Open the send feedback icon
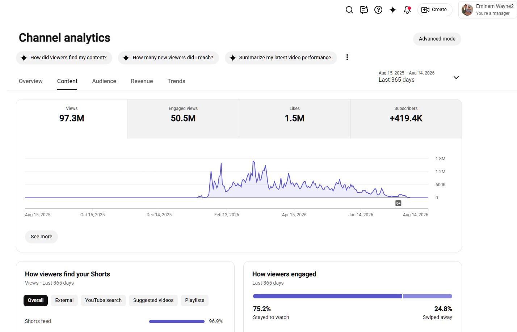Screen dimensions: 517x332 [364, 10]
